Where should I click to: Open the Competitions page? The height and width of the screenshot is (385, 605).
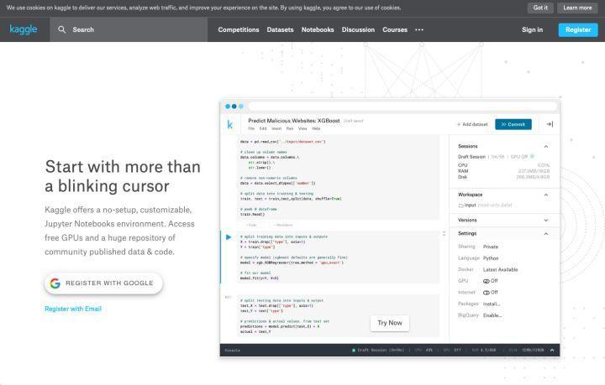click(x=239, y=29)
